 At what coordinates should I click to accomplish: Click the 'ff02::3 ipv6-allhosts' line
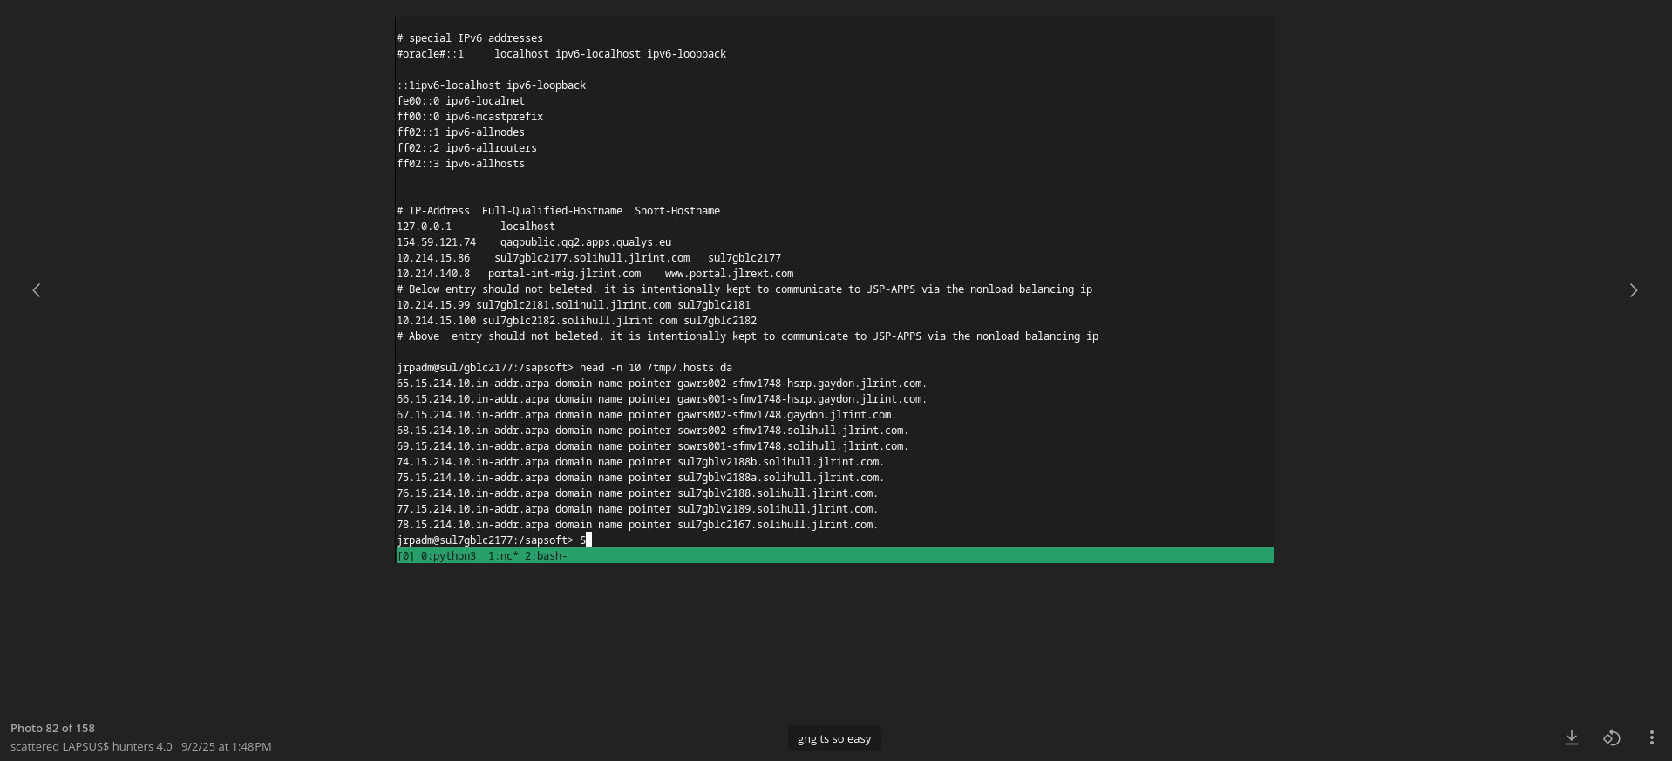(460, 164)
